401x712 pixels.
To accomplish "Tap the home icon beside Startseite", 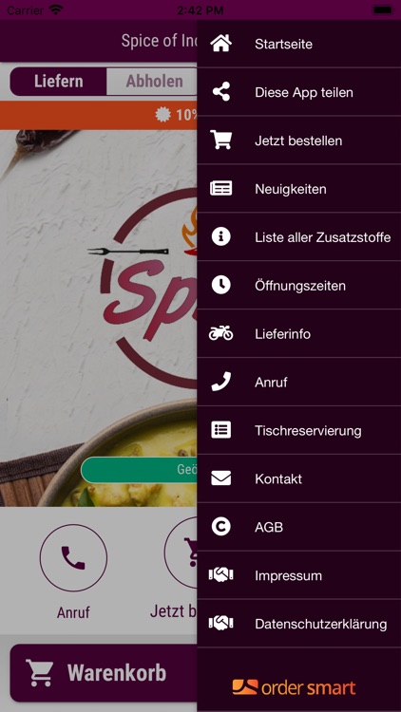I will click(x=221, y=44).
